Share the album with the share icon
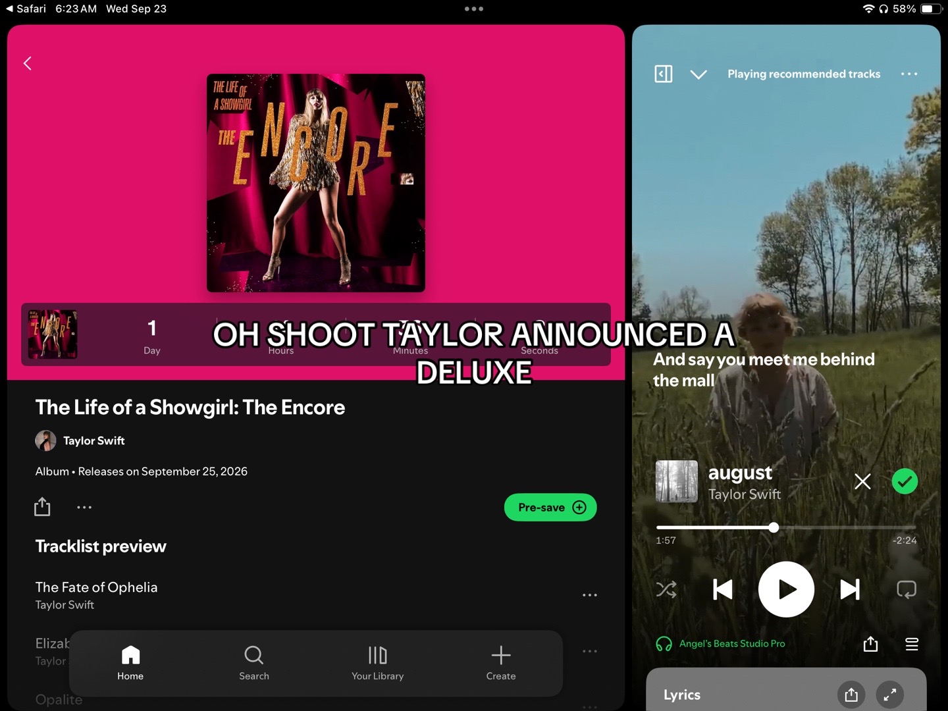 point(42,507)
